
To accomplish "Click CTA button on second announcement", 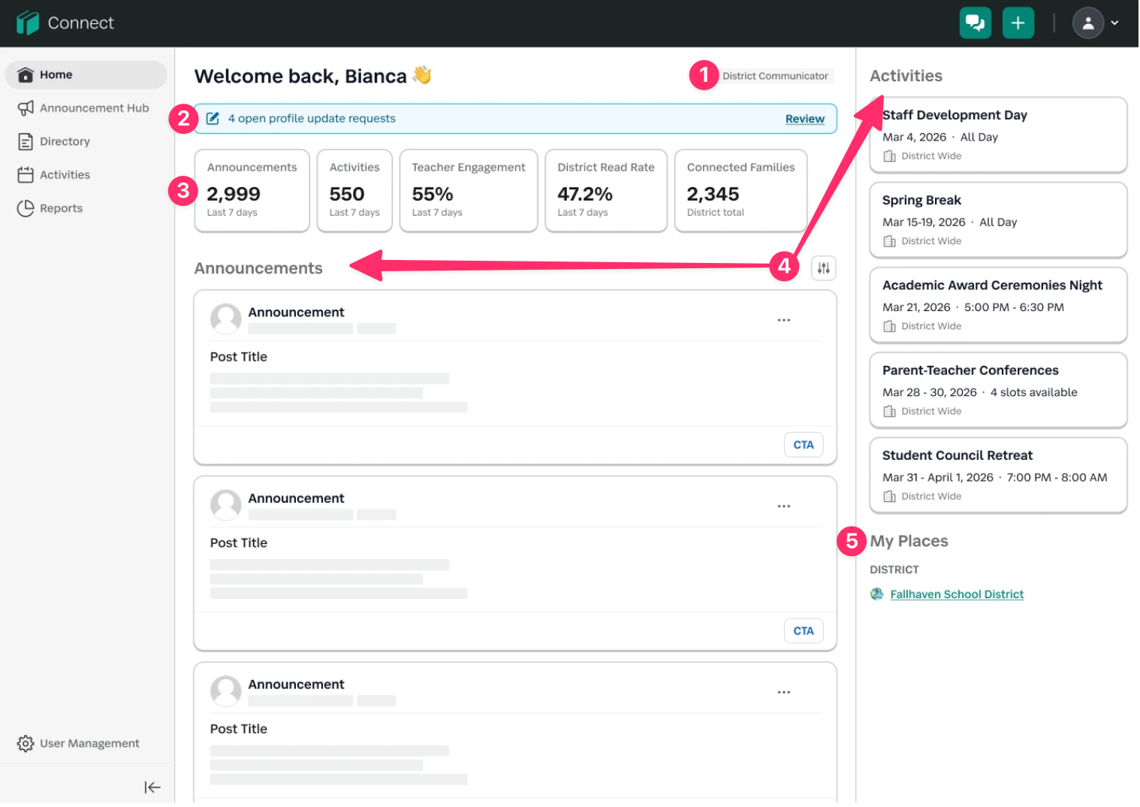I will click(804, 632).
